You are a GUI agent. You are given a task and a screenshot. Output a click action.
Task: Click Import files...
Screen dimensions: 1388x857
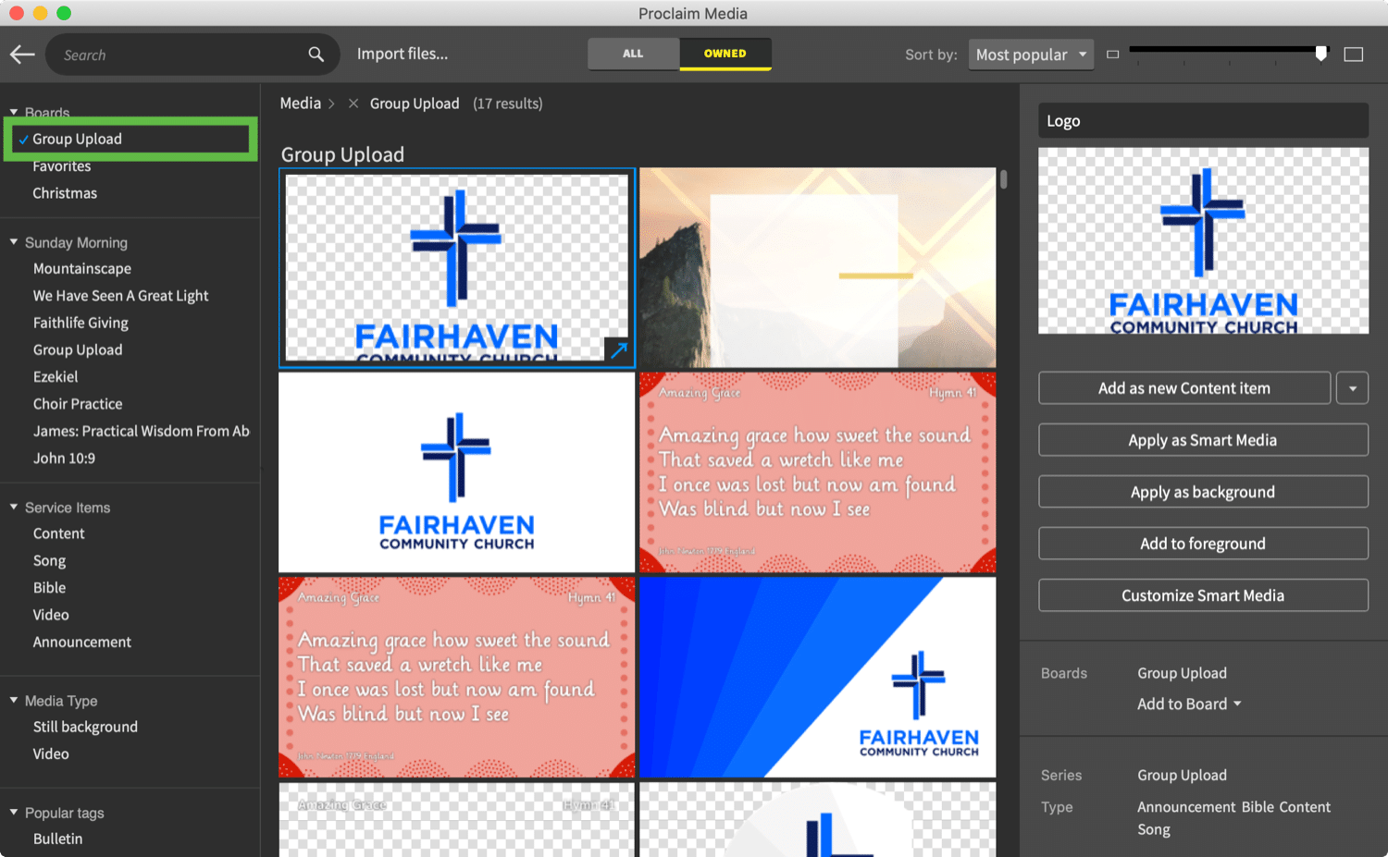[403, 54]
